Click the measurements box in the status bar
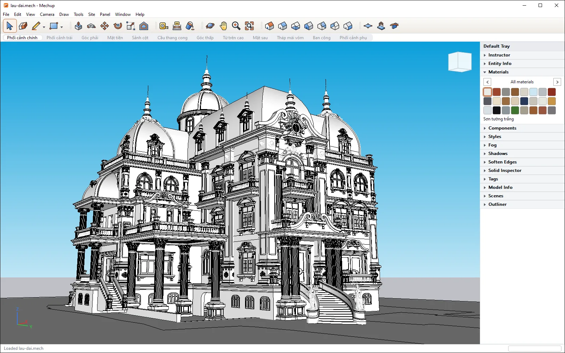Image resolution: width=565 pixels, height=353 pixels. coord(535,348)
